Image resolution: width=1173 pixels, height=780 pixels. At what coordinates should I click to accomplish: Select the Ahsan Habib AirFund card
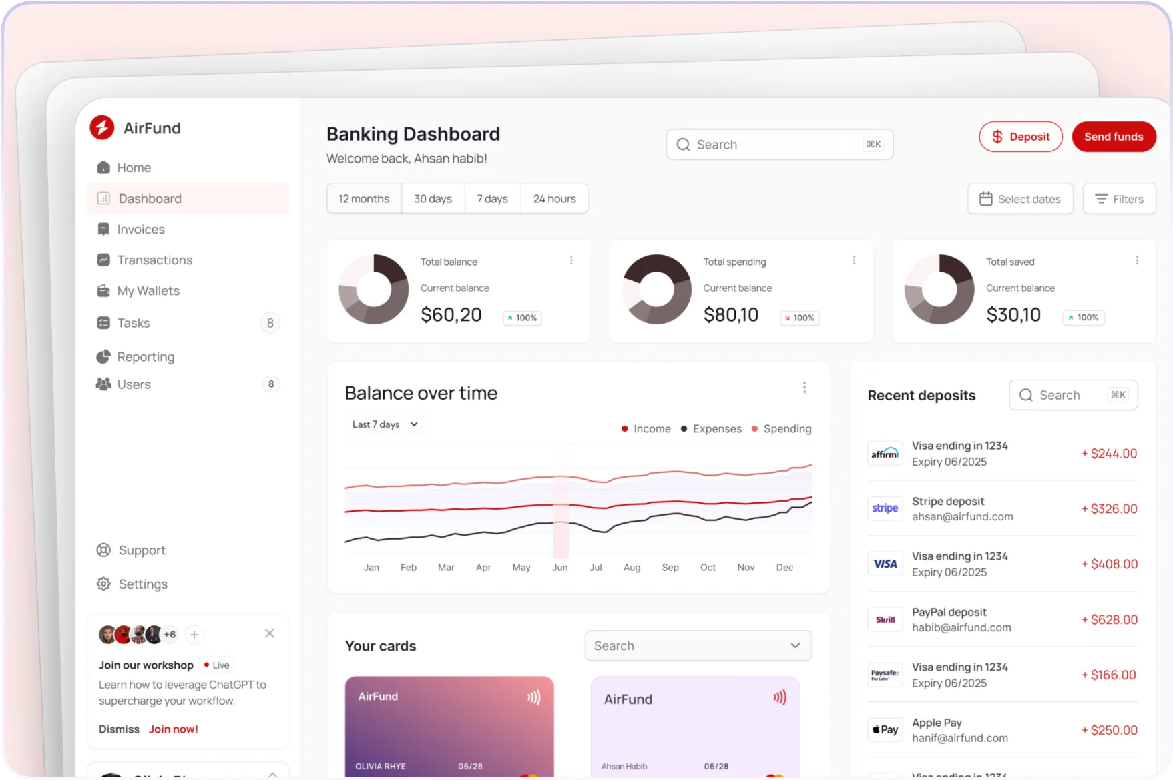point(695,727)
